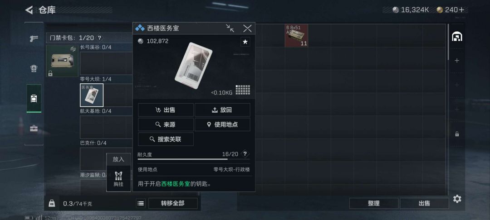Click 搜索关联 search related button
Image resolution: width=490 pixels, height=220 pixels.
(x=166, y=139)
